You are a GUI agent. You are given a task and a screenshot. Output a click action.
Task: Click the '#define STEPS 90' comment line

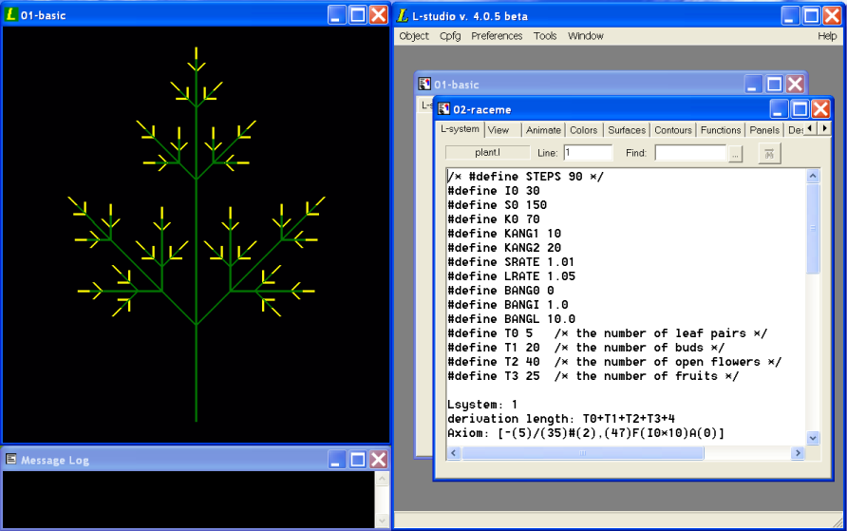pyautogui.click(x=525, y=177)
